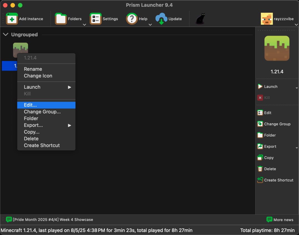299x235 pixels.
Task: Click the news speech bubble icon at bottom left
Action: [9, 219]
